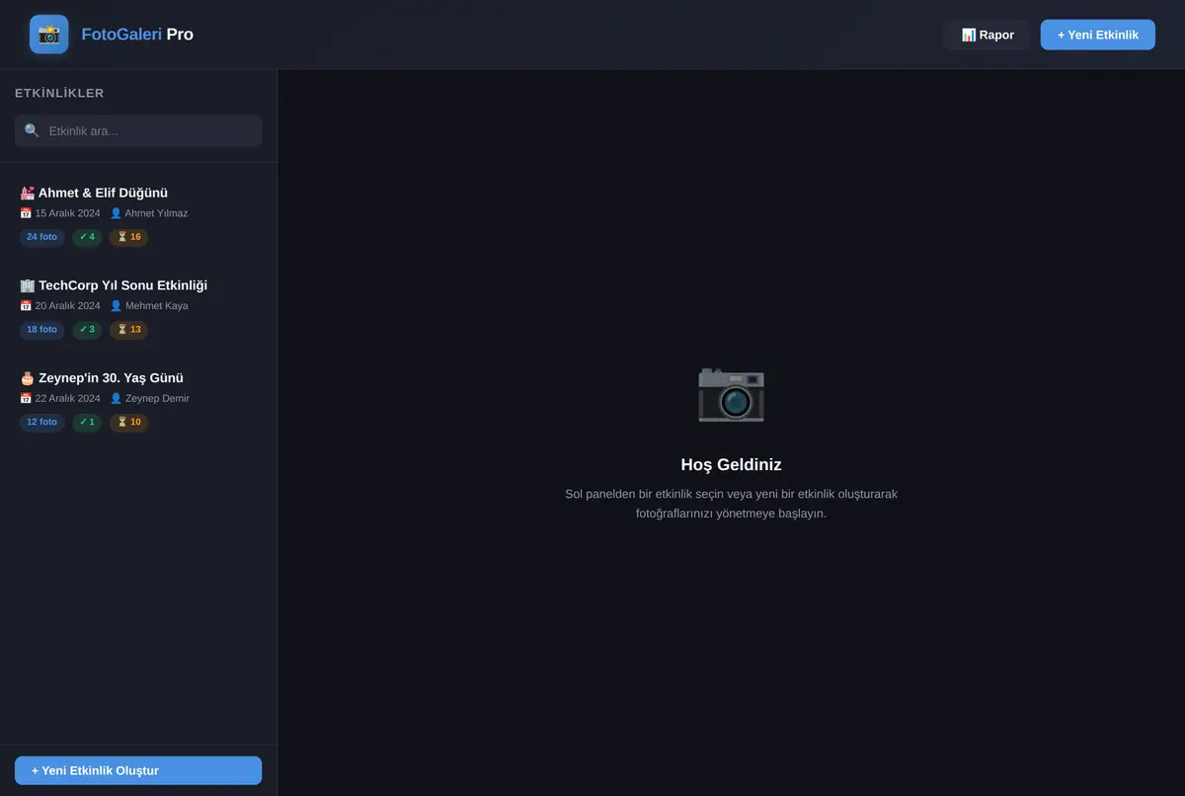Click the magnifier icon in the search box
Viewport: 1185px width, 796px height.
click(x=33, y=130)
